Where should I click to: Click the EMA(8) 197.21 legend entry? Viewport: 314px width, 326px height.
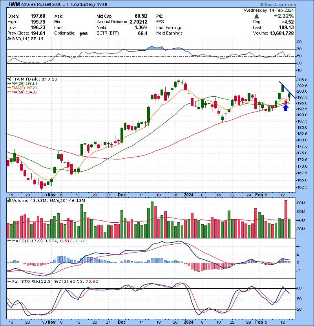[24, 88]
